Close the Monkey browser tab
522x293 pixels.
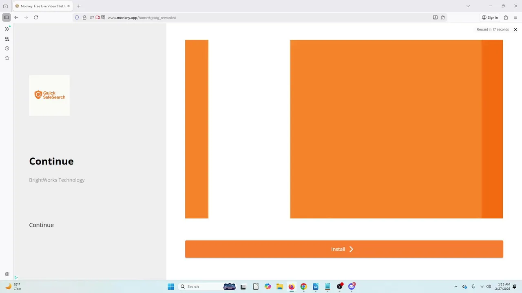[x=69, y=6]
